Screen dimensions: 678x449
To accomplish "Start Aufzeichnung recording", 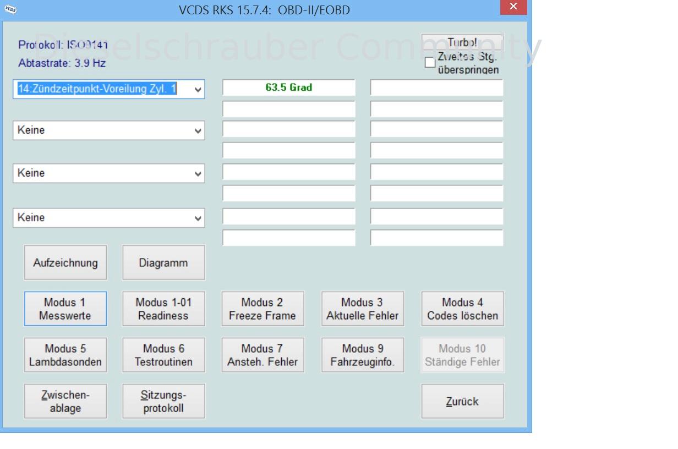I will [65, 262].
